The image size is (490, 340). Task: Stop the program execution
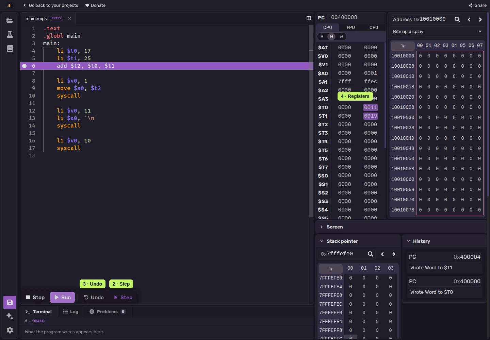pos(35,297)
